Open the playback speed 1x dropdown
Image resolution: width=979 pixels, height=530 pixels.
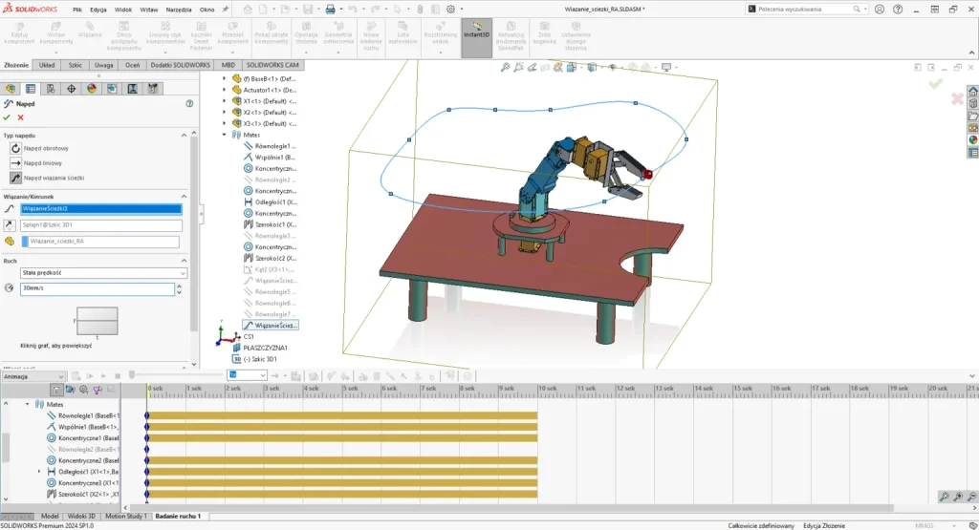248,375
